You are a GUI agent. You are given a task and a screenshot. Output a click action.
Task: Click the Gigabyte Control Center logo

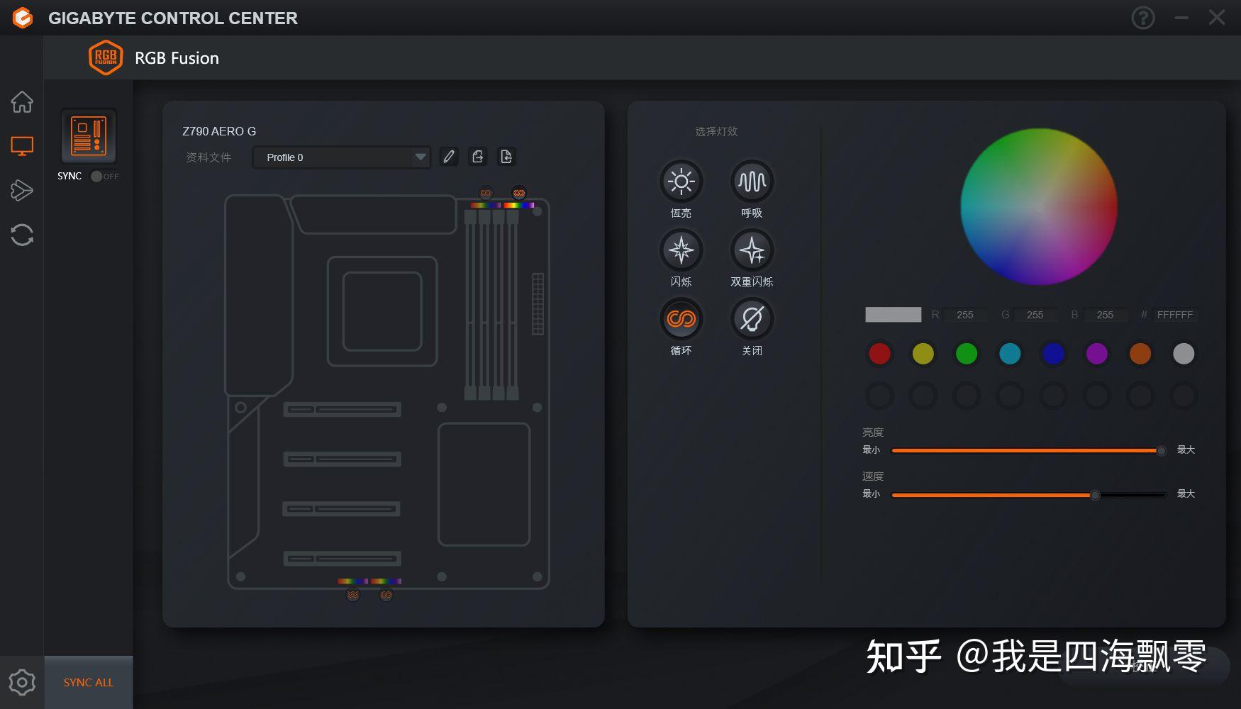(23, 18)
